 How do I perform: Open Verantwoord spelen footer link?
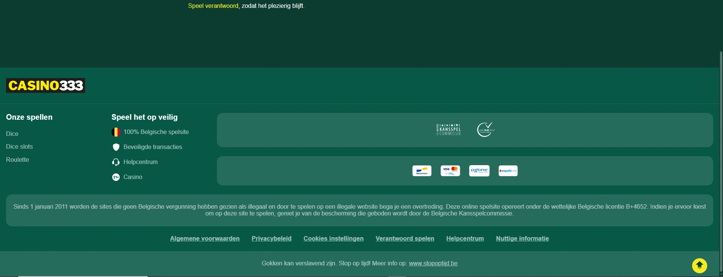(405, 238)
